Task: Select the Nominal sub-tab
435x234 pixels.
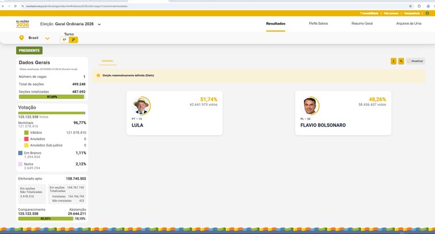Action: (x=108, y=61)
